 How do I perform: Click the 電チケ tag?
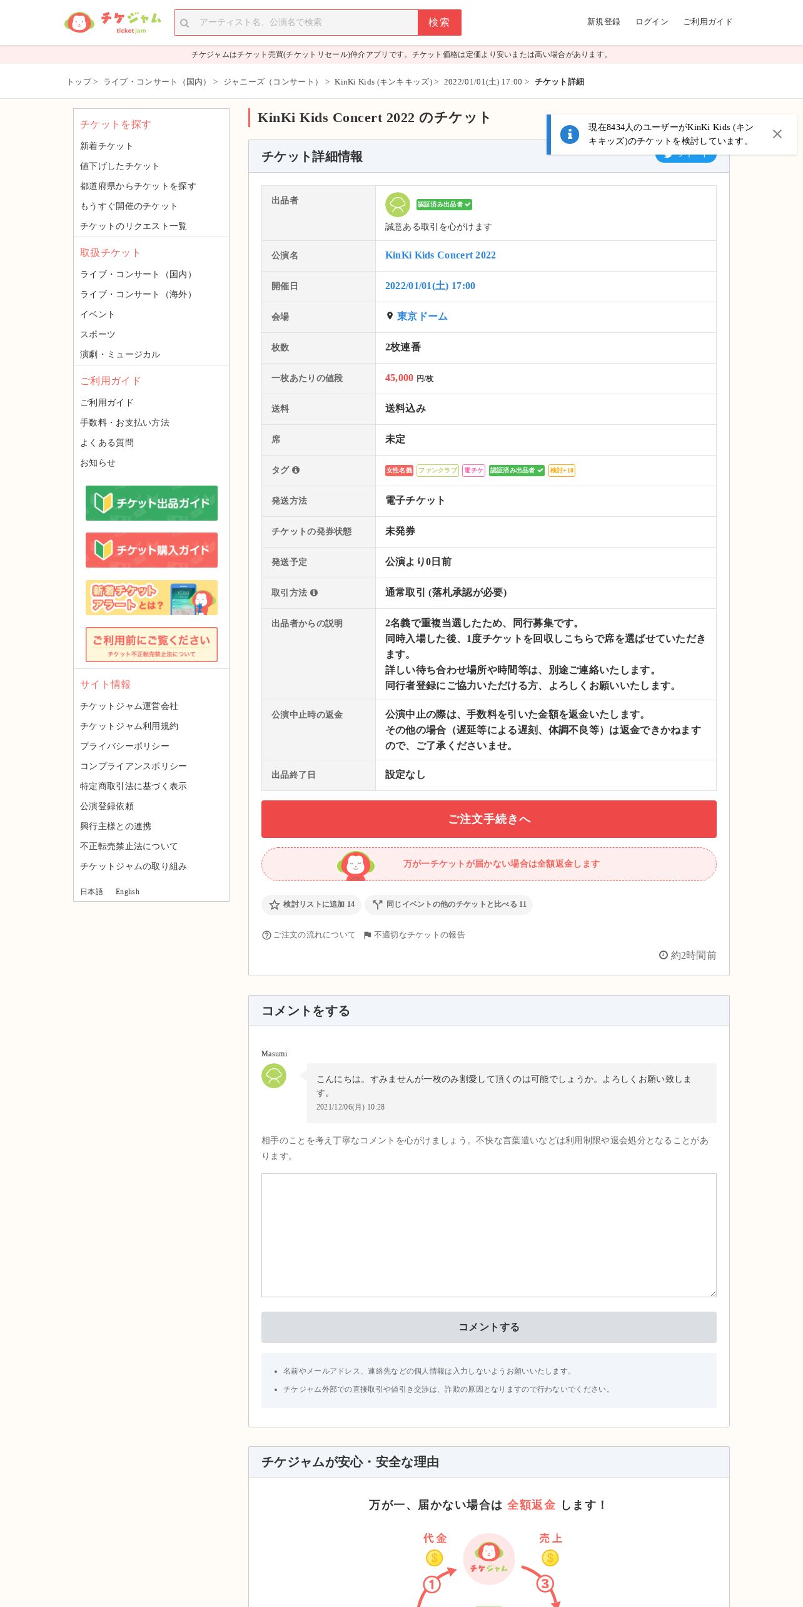(473, 471)
